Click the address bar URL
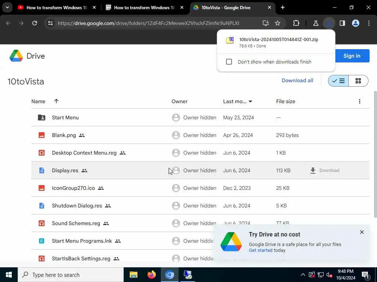 click(x=148, y=23)
